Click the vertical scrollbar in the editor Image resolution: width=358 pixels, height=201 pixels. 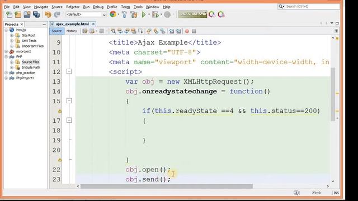point(333,94)
